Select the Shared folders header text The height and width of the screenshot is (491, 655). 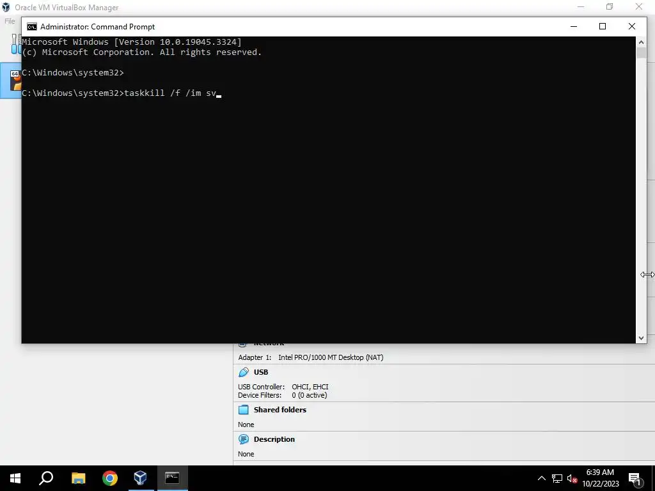[280, 410]
